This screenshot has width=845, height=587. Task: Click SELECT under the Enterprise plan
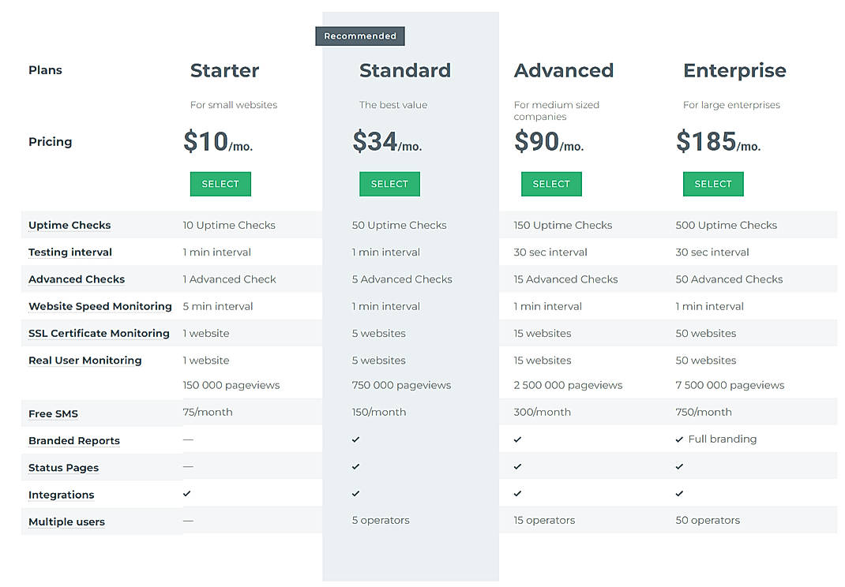[x=713, y=184]
